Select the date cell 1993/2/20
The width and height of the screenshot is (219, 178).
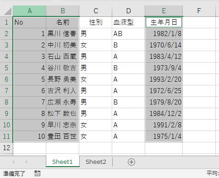[164, 79]
